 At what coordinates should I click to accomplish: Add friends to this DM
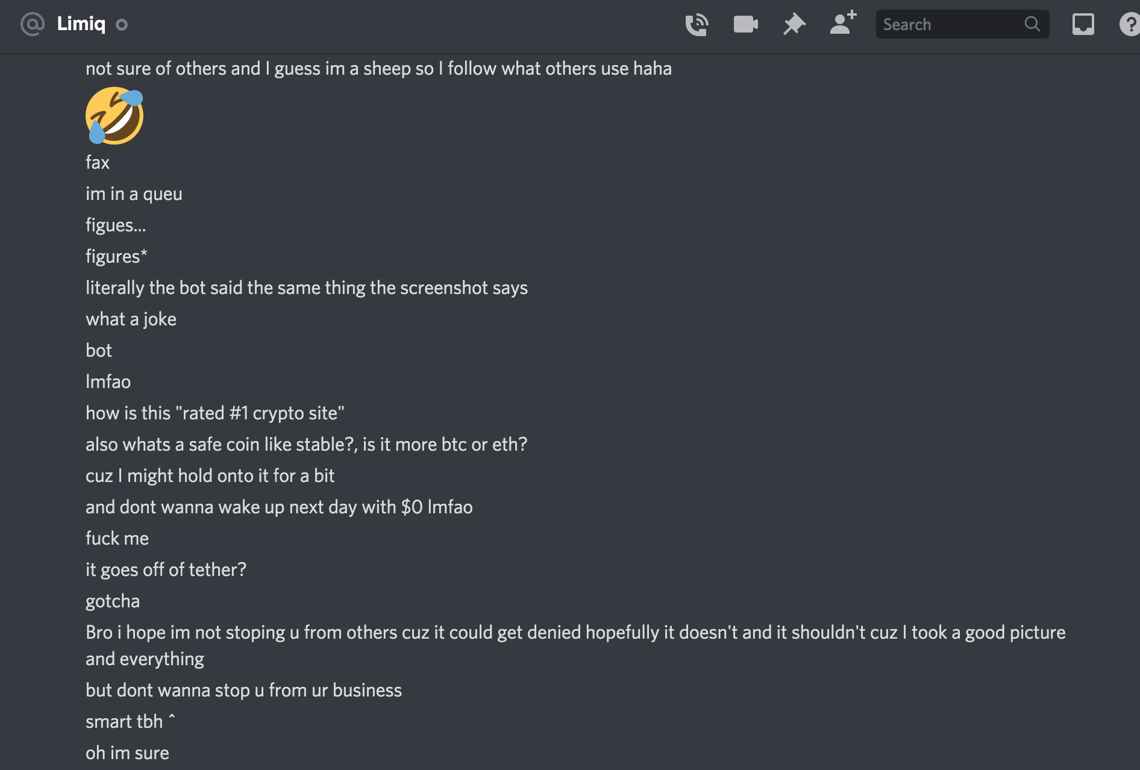pos(843,23)
